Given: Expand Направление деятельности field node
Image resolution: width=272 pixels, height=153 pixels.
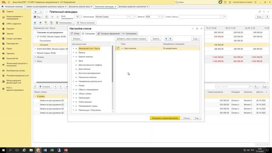Looking at the screenshot, I should click(74, 81).
